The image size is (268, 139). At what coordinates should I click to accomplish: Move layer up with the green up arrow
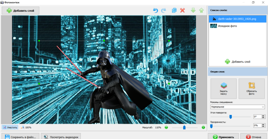(x=201, y=10)
